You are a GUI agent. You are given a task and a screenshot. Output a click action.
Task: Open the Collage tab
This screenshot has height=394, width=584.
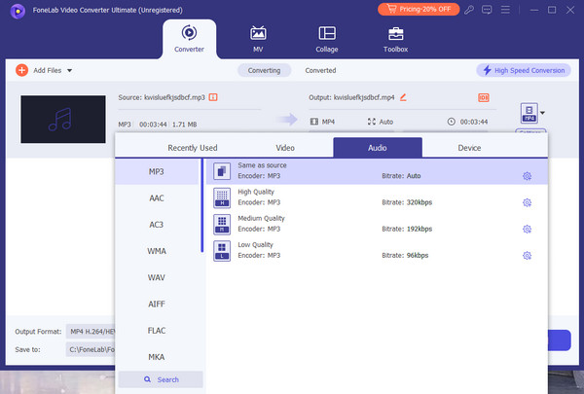327,39
